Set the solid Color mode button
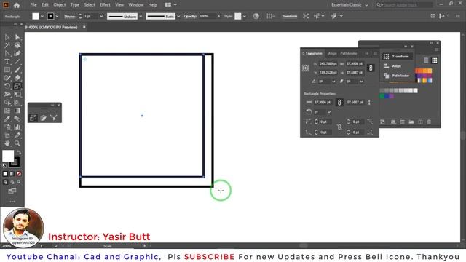 pyautogui.click(x=5, y=174)
